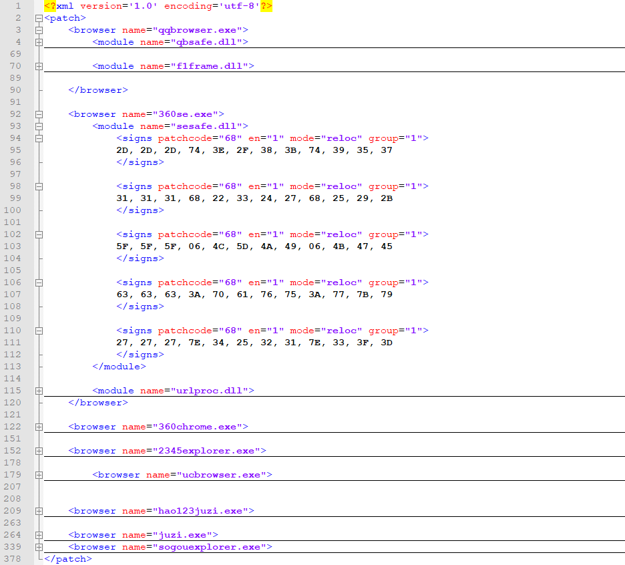
Task: Collapse the qqbrowser.exe browser block
Action: (x=39, y=30)
